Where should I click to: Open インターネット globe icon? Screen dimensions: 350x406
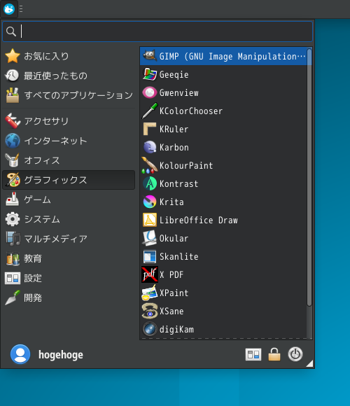click(x=13, y=141)
